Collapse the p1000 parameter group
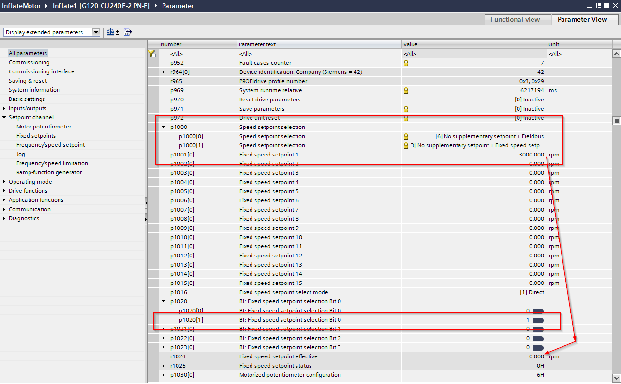Image resolution: width=621 pixels, height=384 pixels. coord(163,127)
